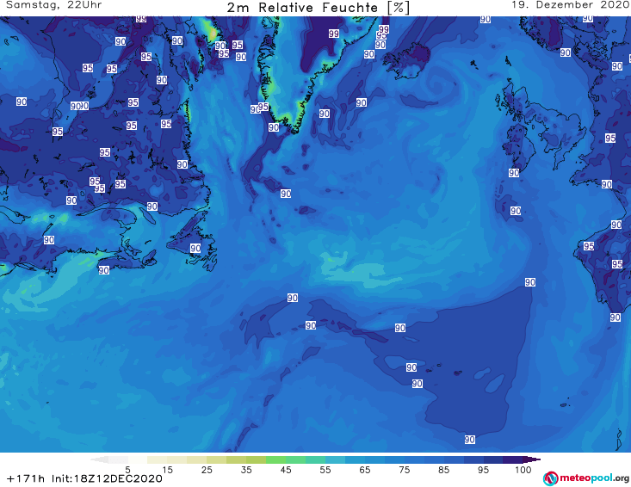The image size is (631, 487).
Task: Select the '+171h' forecast offset text
Action: point(25,478)
